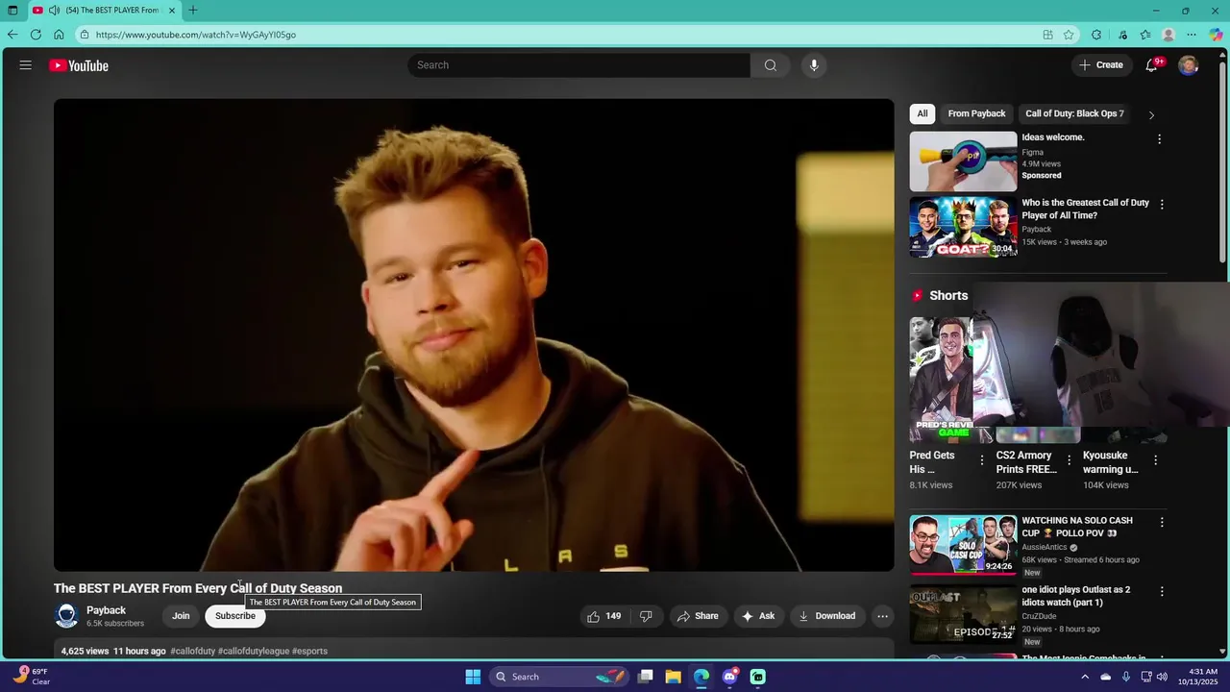Open Windows Start menu
Viewport: 1230px width, 692px height.
click(x=473, y=677)
